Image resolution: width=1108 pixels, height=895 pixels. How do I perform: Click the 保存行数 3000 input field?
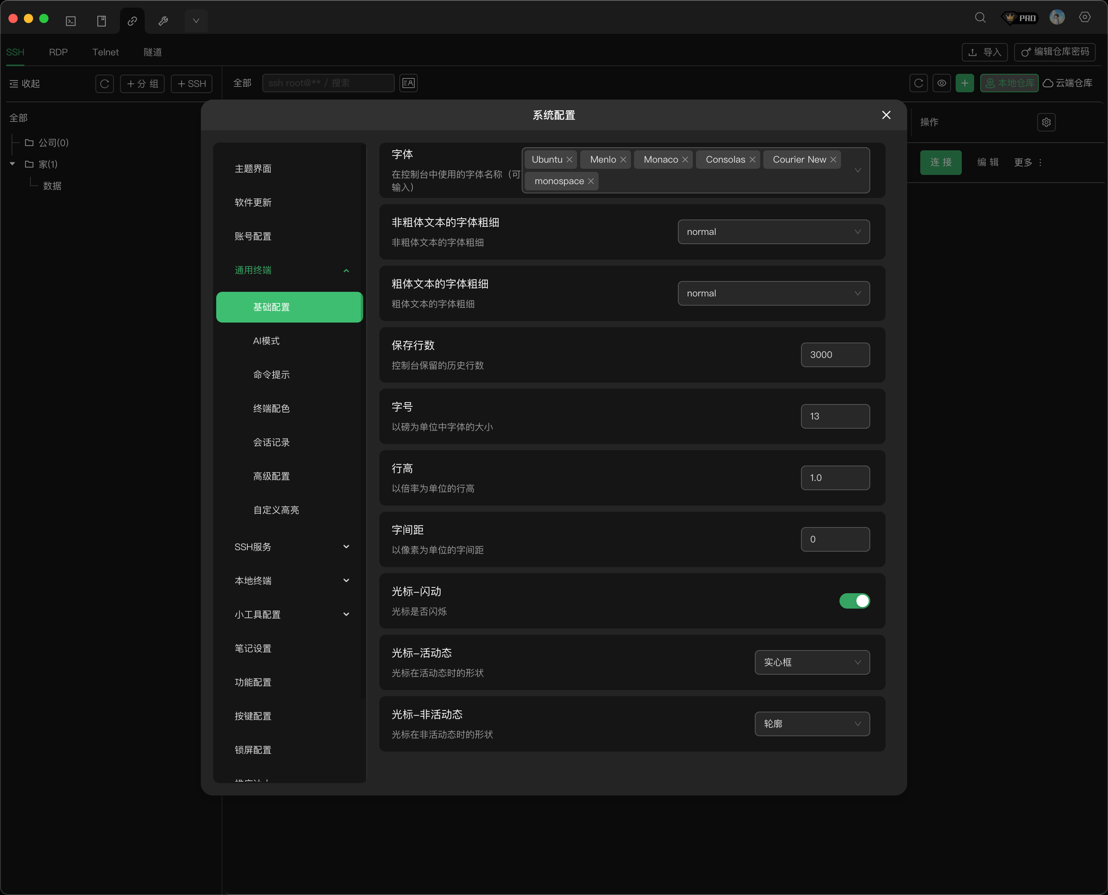point(834,355)
